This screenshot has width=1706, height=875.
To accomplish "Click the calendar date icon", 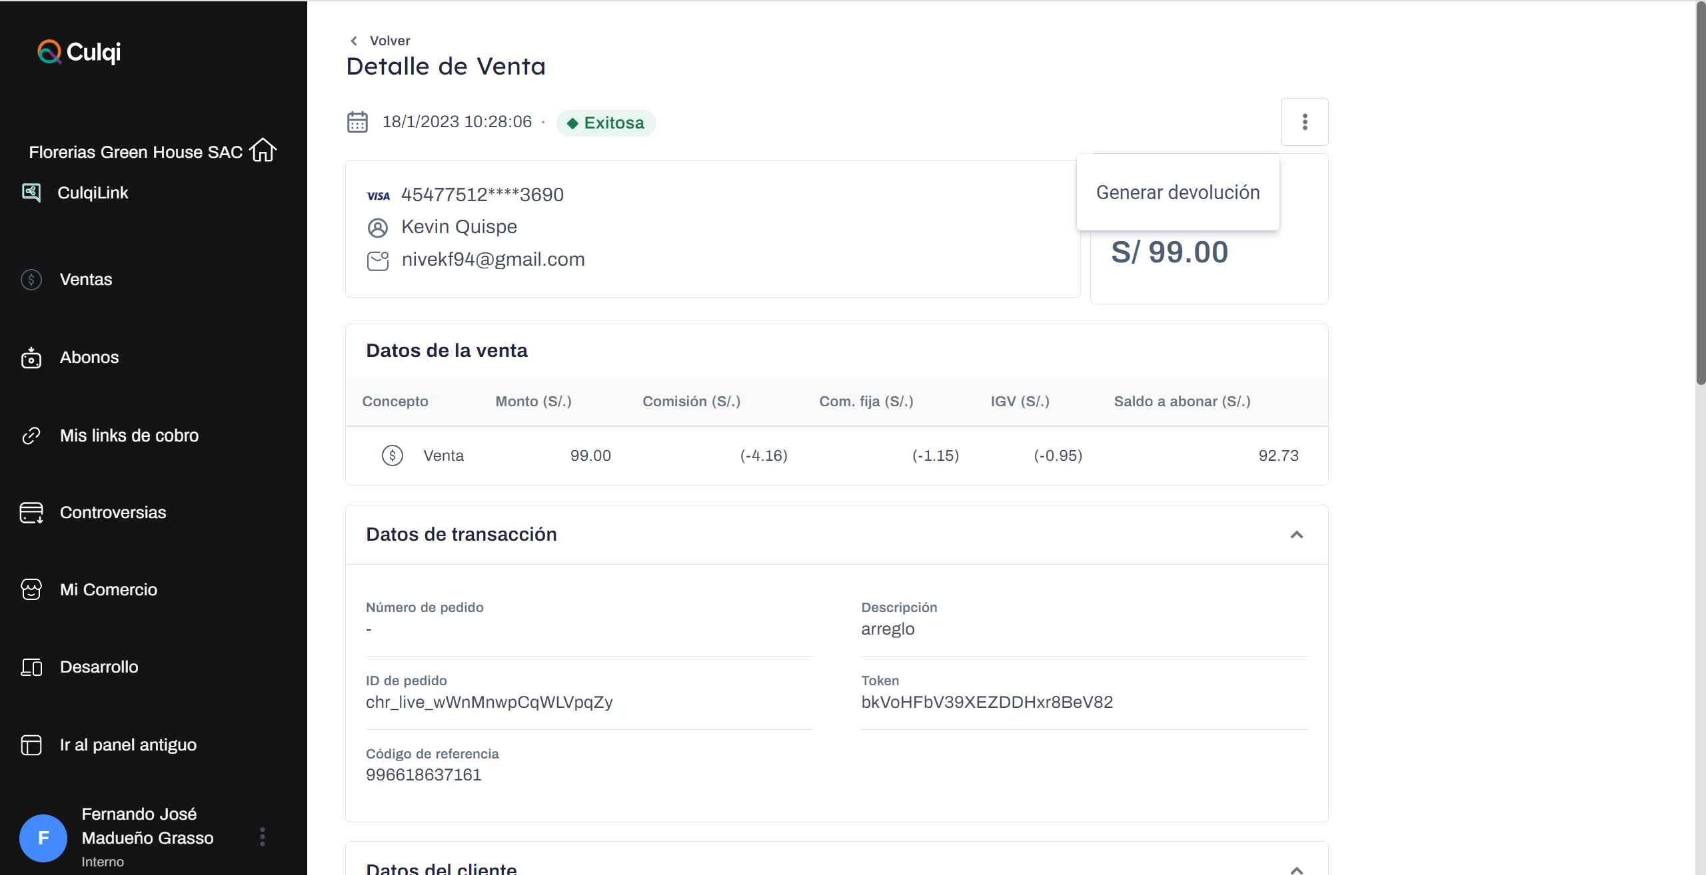I will coord(357,123).
